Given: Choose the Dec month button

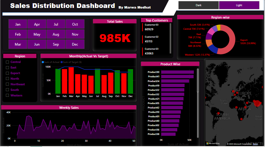Looking at the screenshot, I should point(75,44).
